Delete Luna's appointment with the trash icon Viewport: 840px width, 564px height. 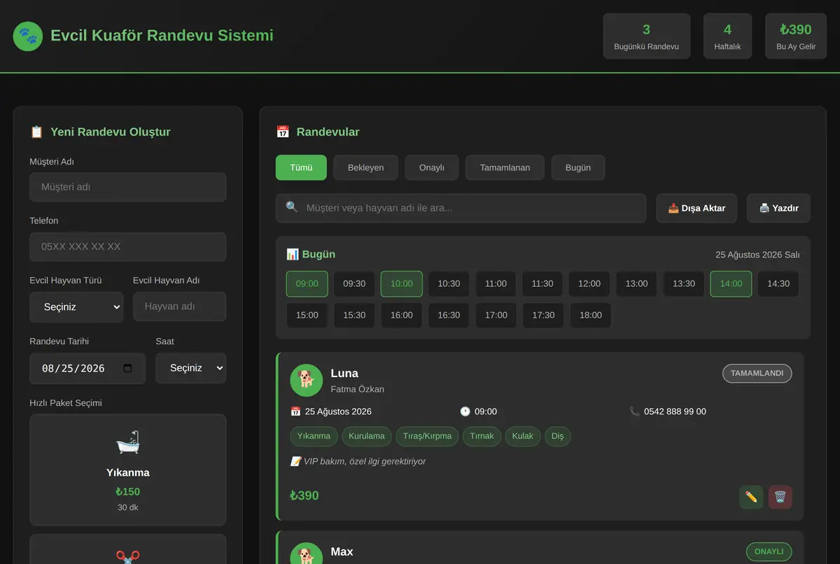coord(780,497)
